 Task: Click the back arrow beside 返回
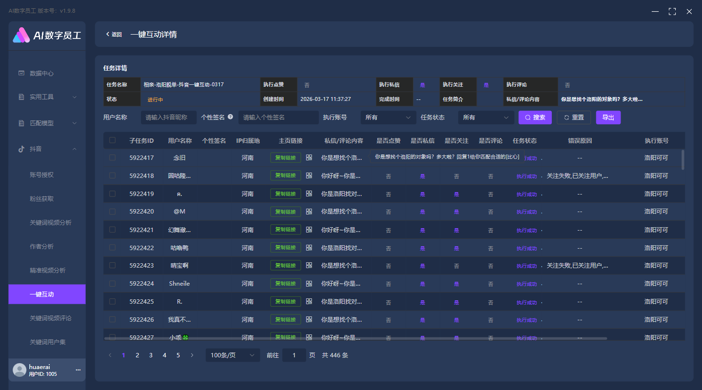tap(107, 34)
